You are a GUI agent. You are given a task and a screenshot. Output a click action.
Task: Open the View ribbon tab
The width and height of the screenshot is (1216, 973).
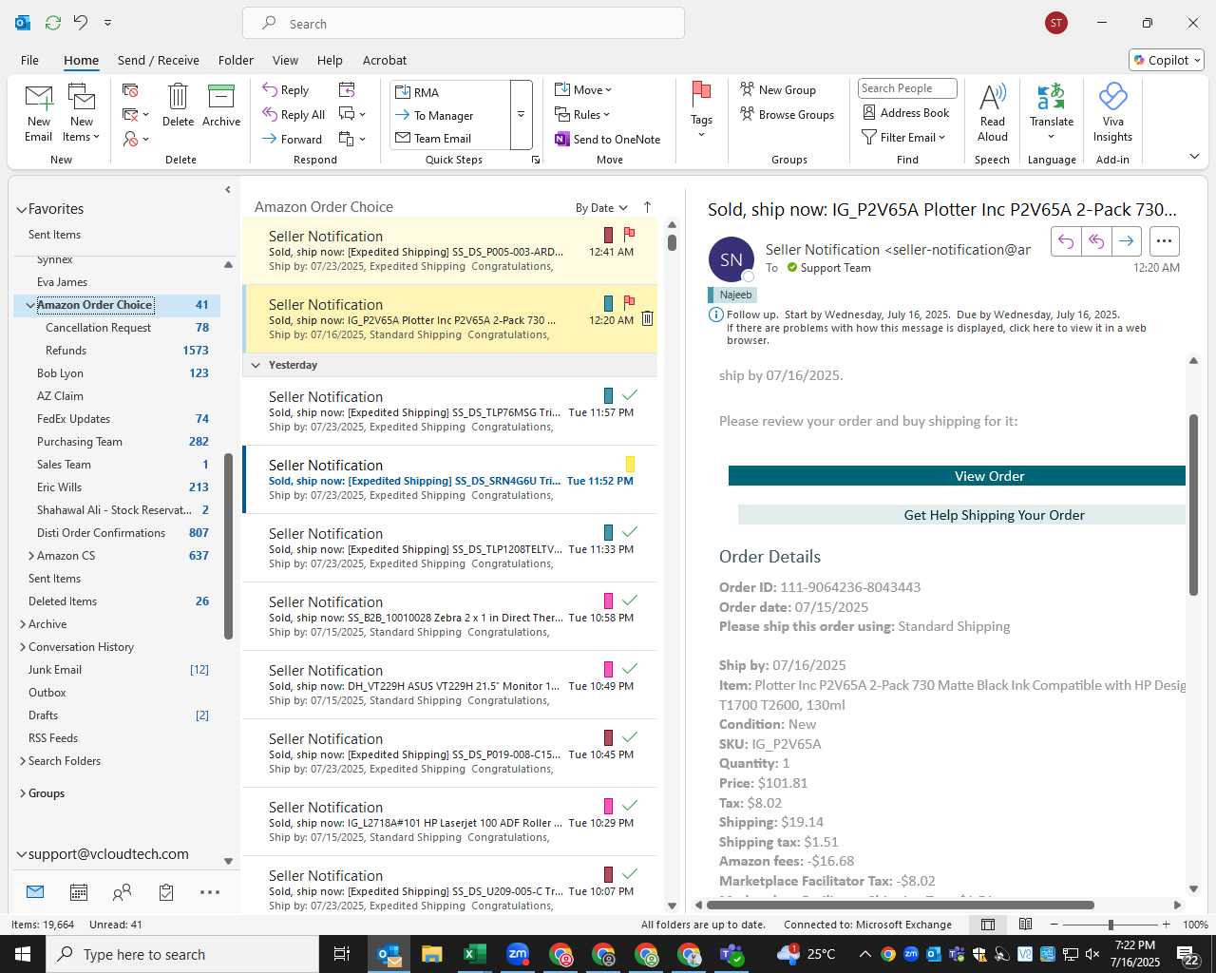point(285,60)
